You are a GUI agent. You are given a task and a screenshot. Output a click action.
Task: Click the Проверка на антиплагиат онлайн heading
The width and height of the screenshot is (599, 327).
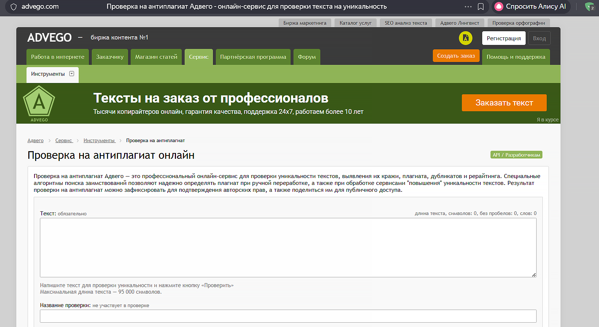coord(111,155)
